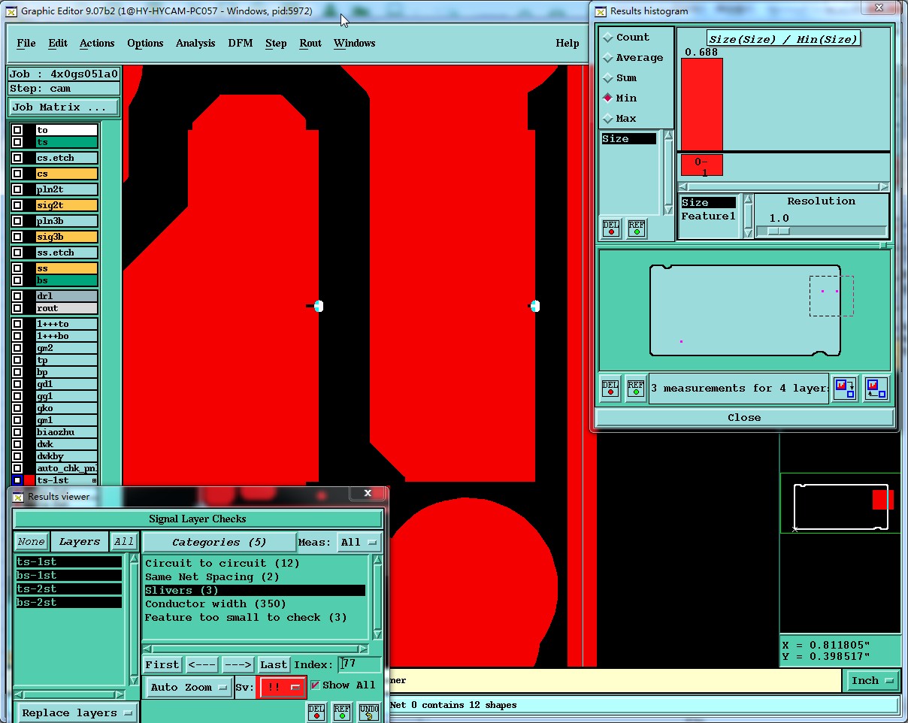Select layer rout in layer list
908x723 pixels.
[x=67, y=308]
